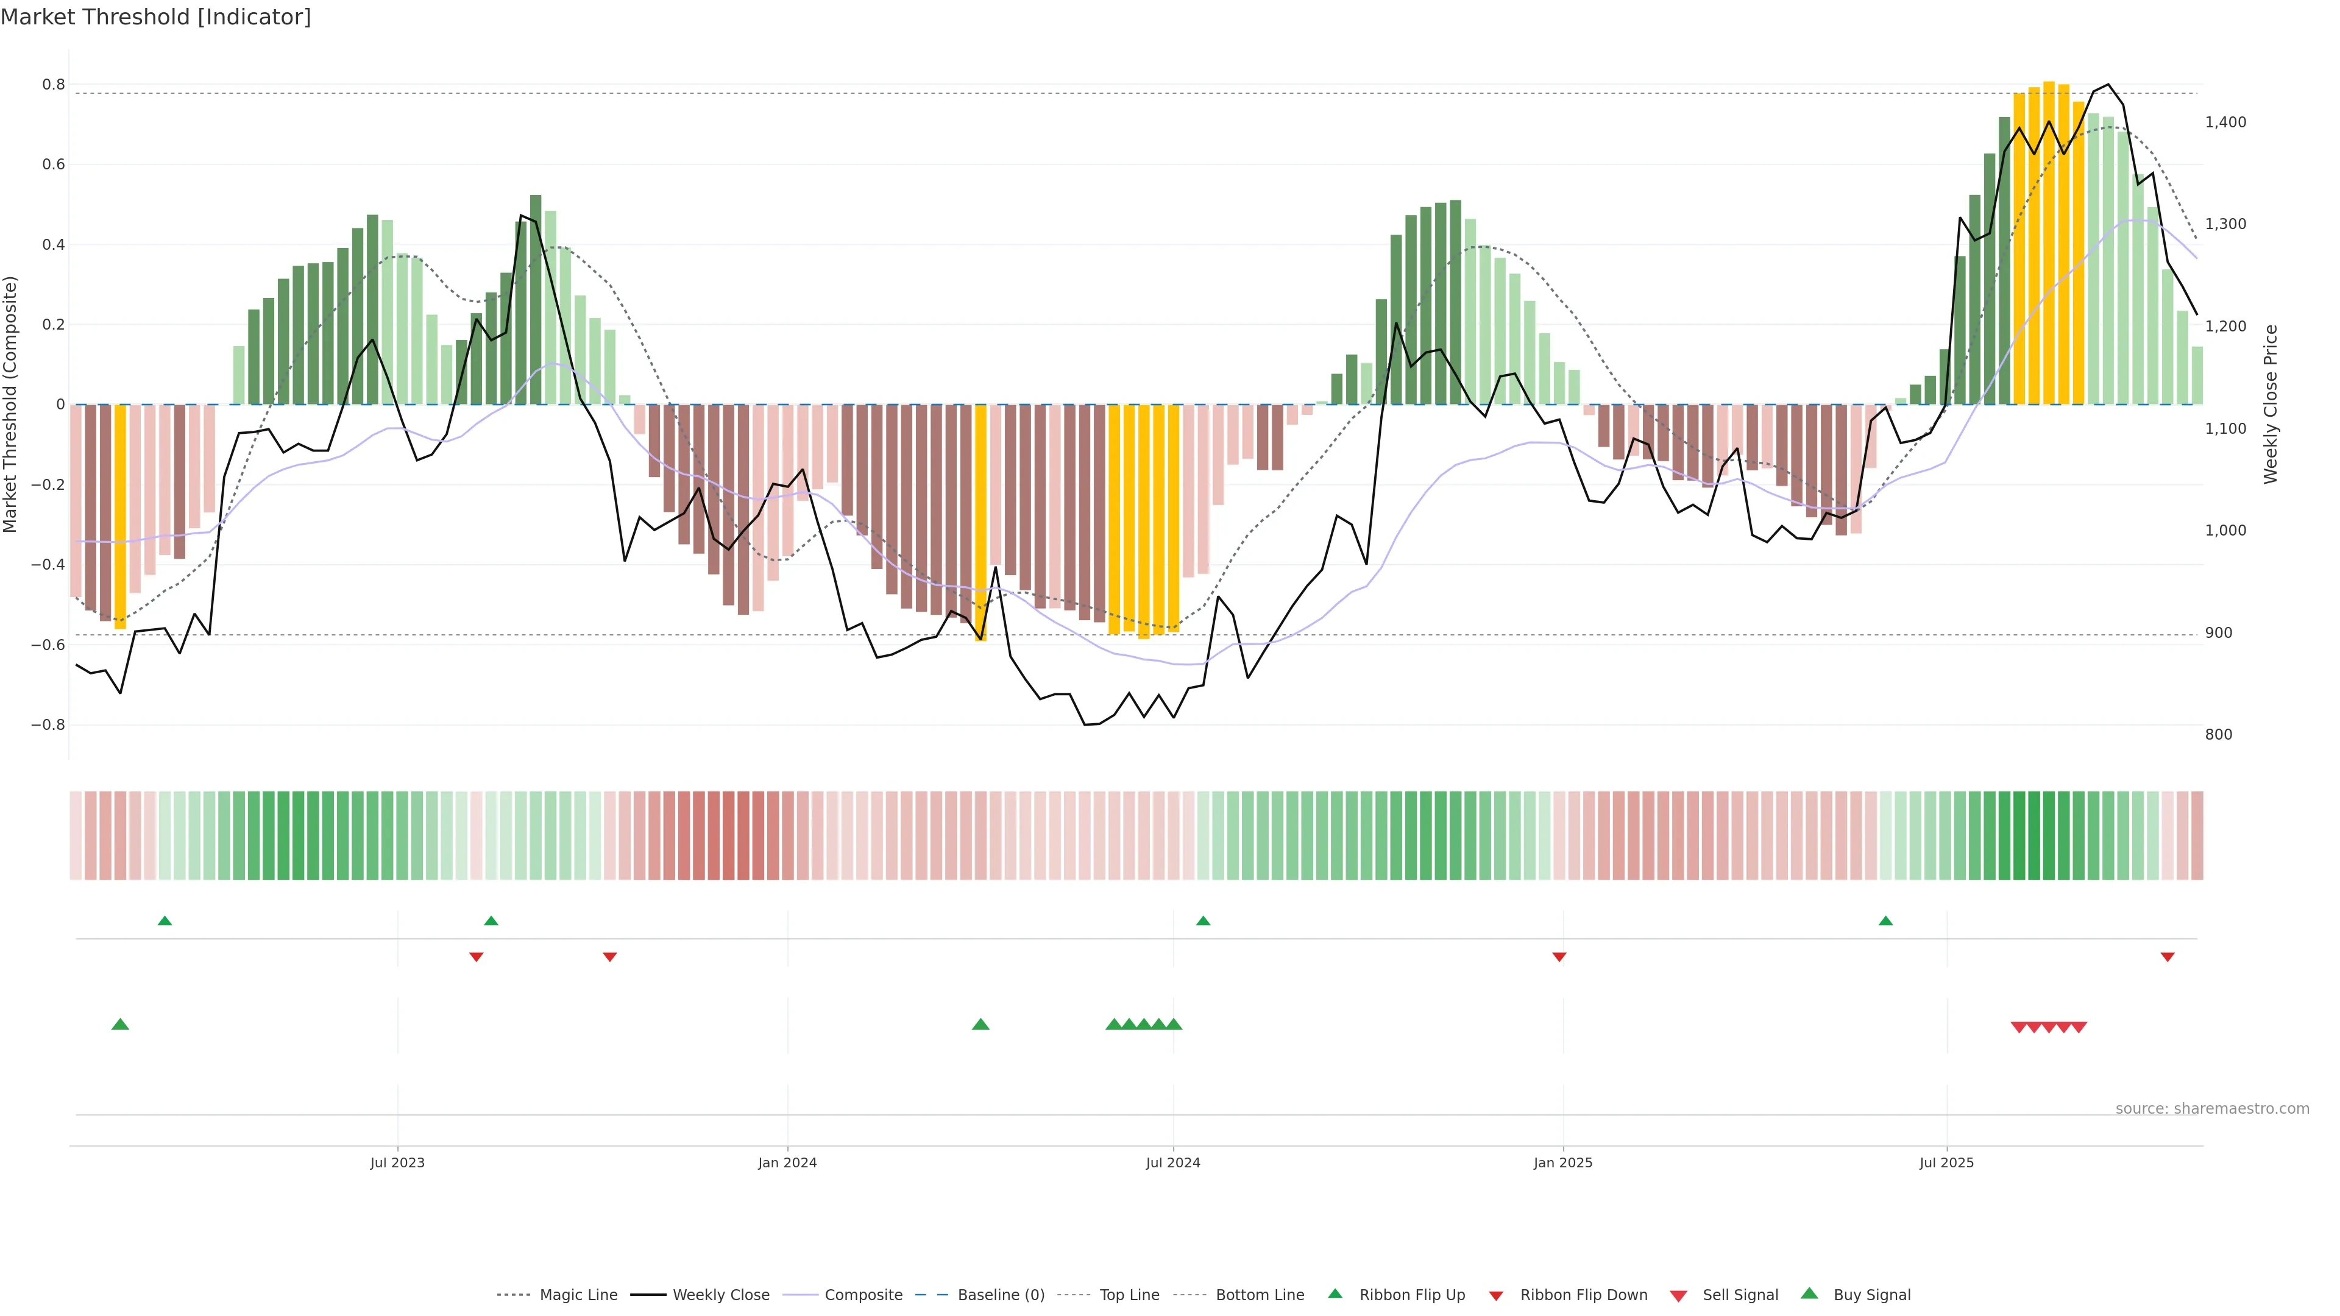Click the first Ribbon Flip Up marker on left
This screenshot has width=2340, height=1316.
(165, 921)
